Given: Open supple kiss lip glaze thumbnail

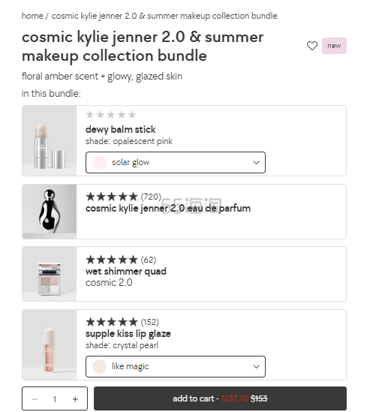Looking at the screenshot, I should point(50,345).
